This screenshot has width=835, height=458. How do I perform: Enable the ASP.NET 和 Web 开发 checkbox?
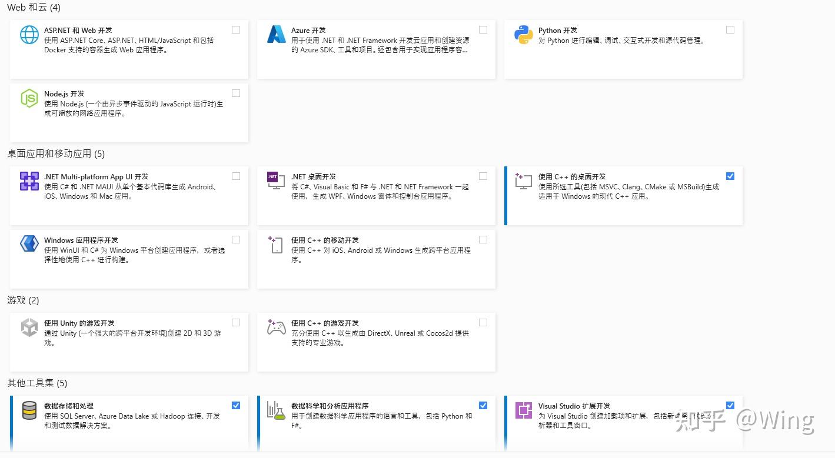tap(235, 29)
